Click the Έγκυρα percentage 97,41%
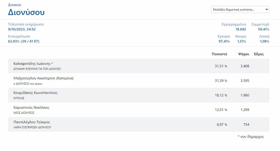Image resolution: width=280 pixels, height=151 pixels. click(x=224, y=41)
